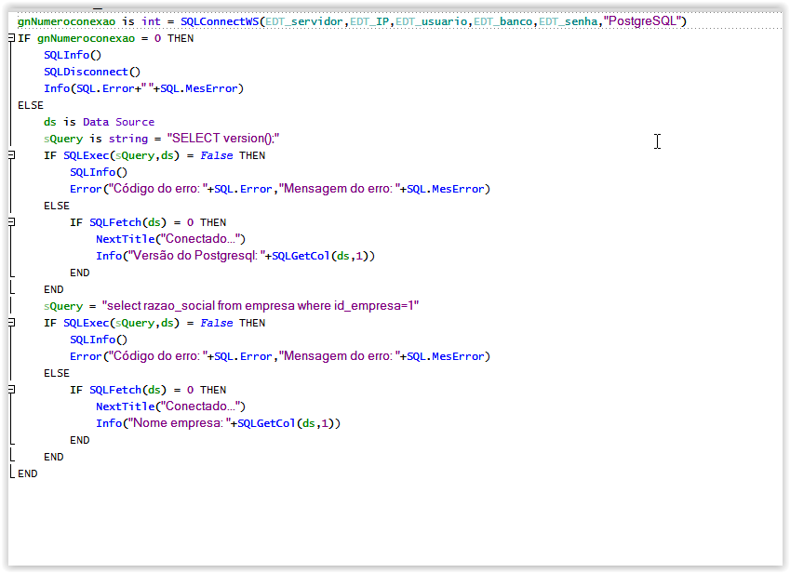Click the EDT_senha parameter
This screenshot has width=790, height=573.
coord(569,21)
